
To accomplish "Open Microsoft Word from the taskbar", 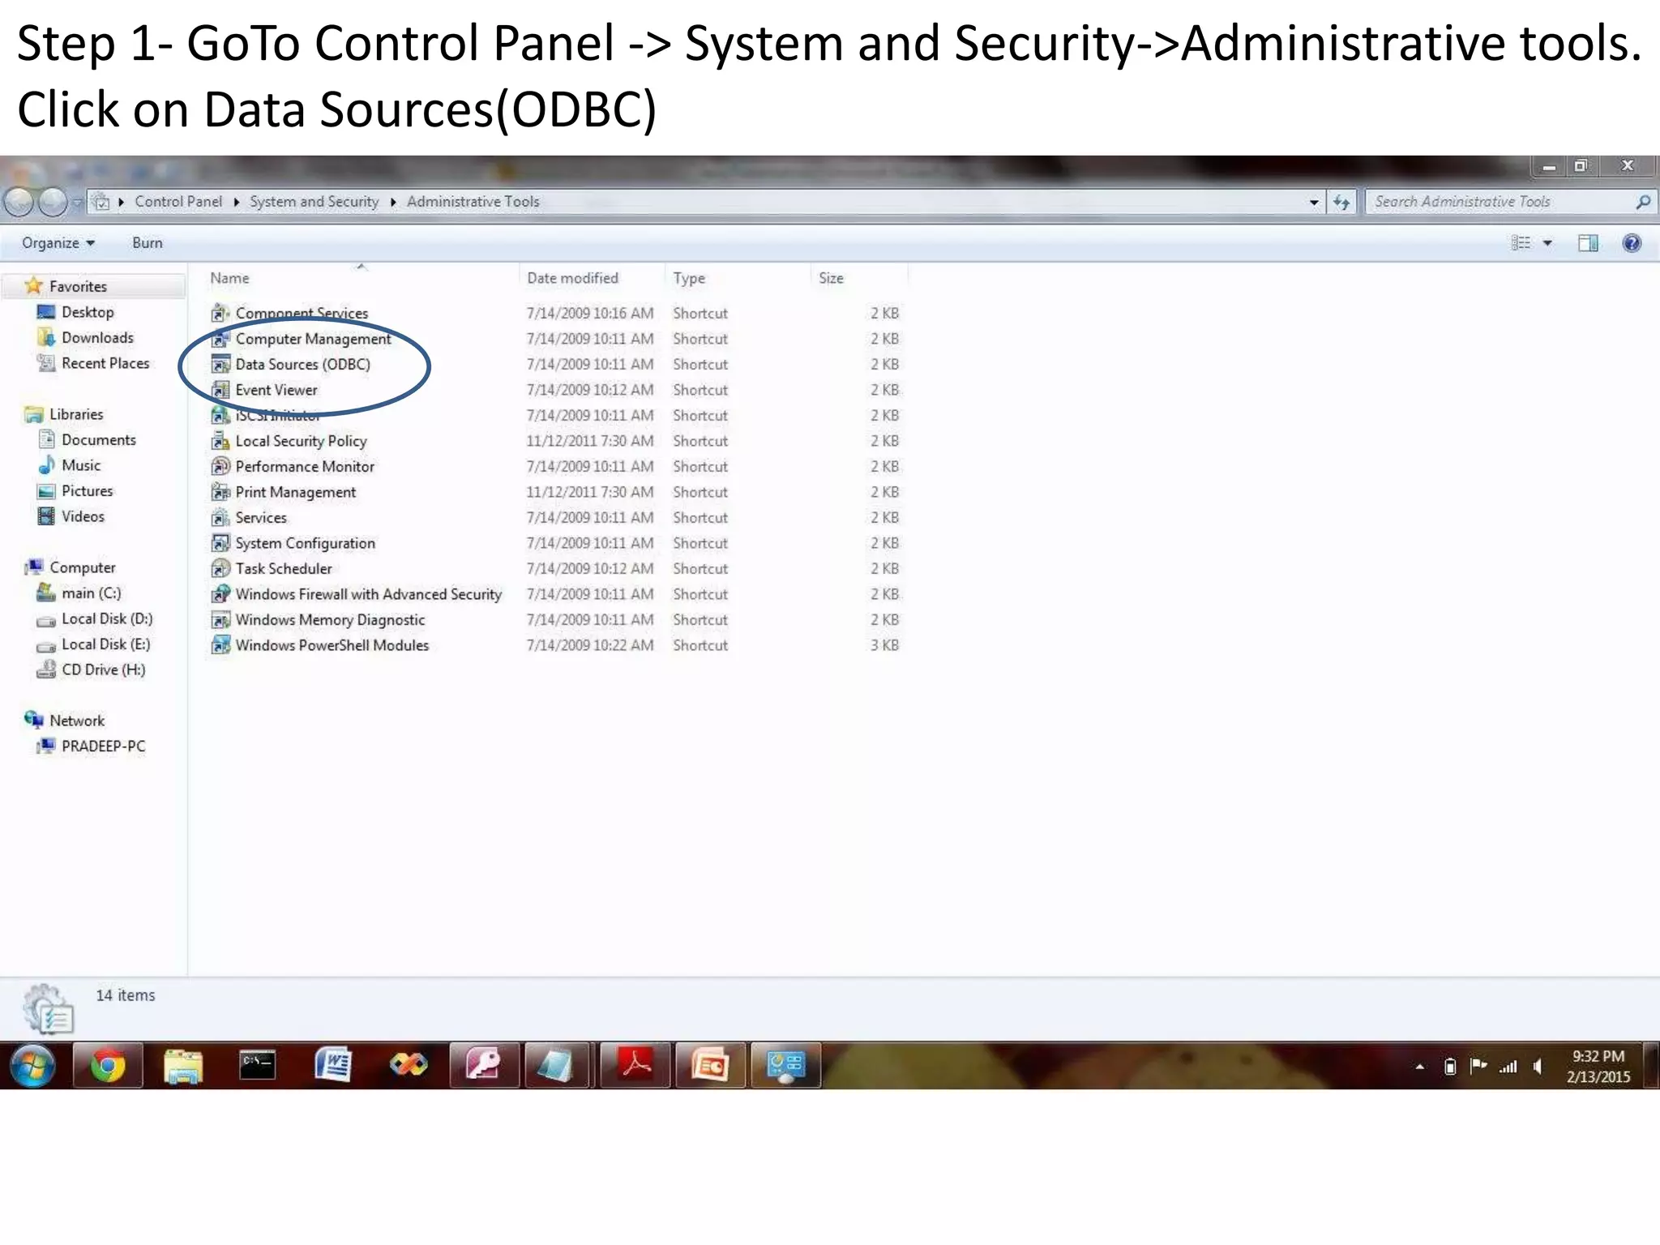I will click(x=333, y=1065).
